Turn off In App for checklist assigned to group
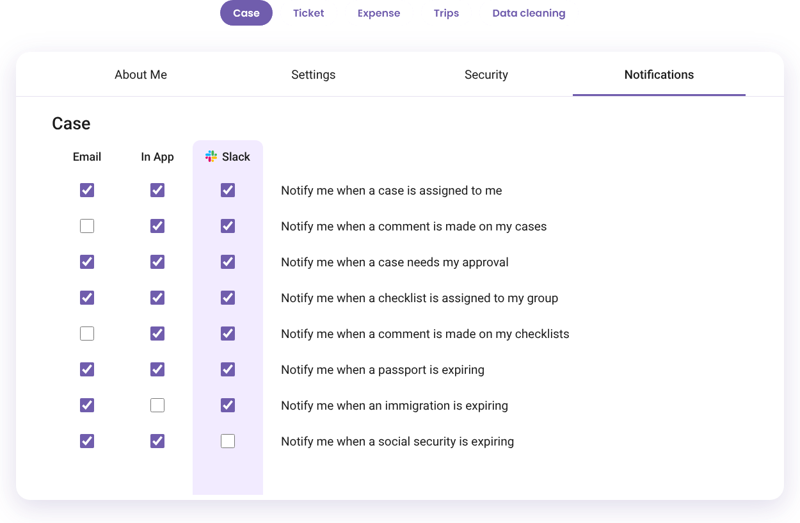The image size is (800, 523). [157, 298]
